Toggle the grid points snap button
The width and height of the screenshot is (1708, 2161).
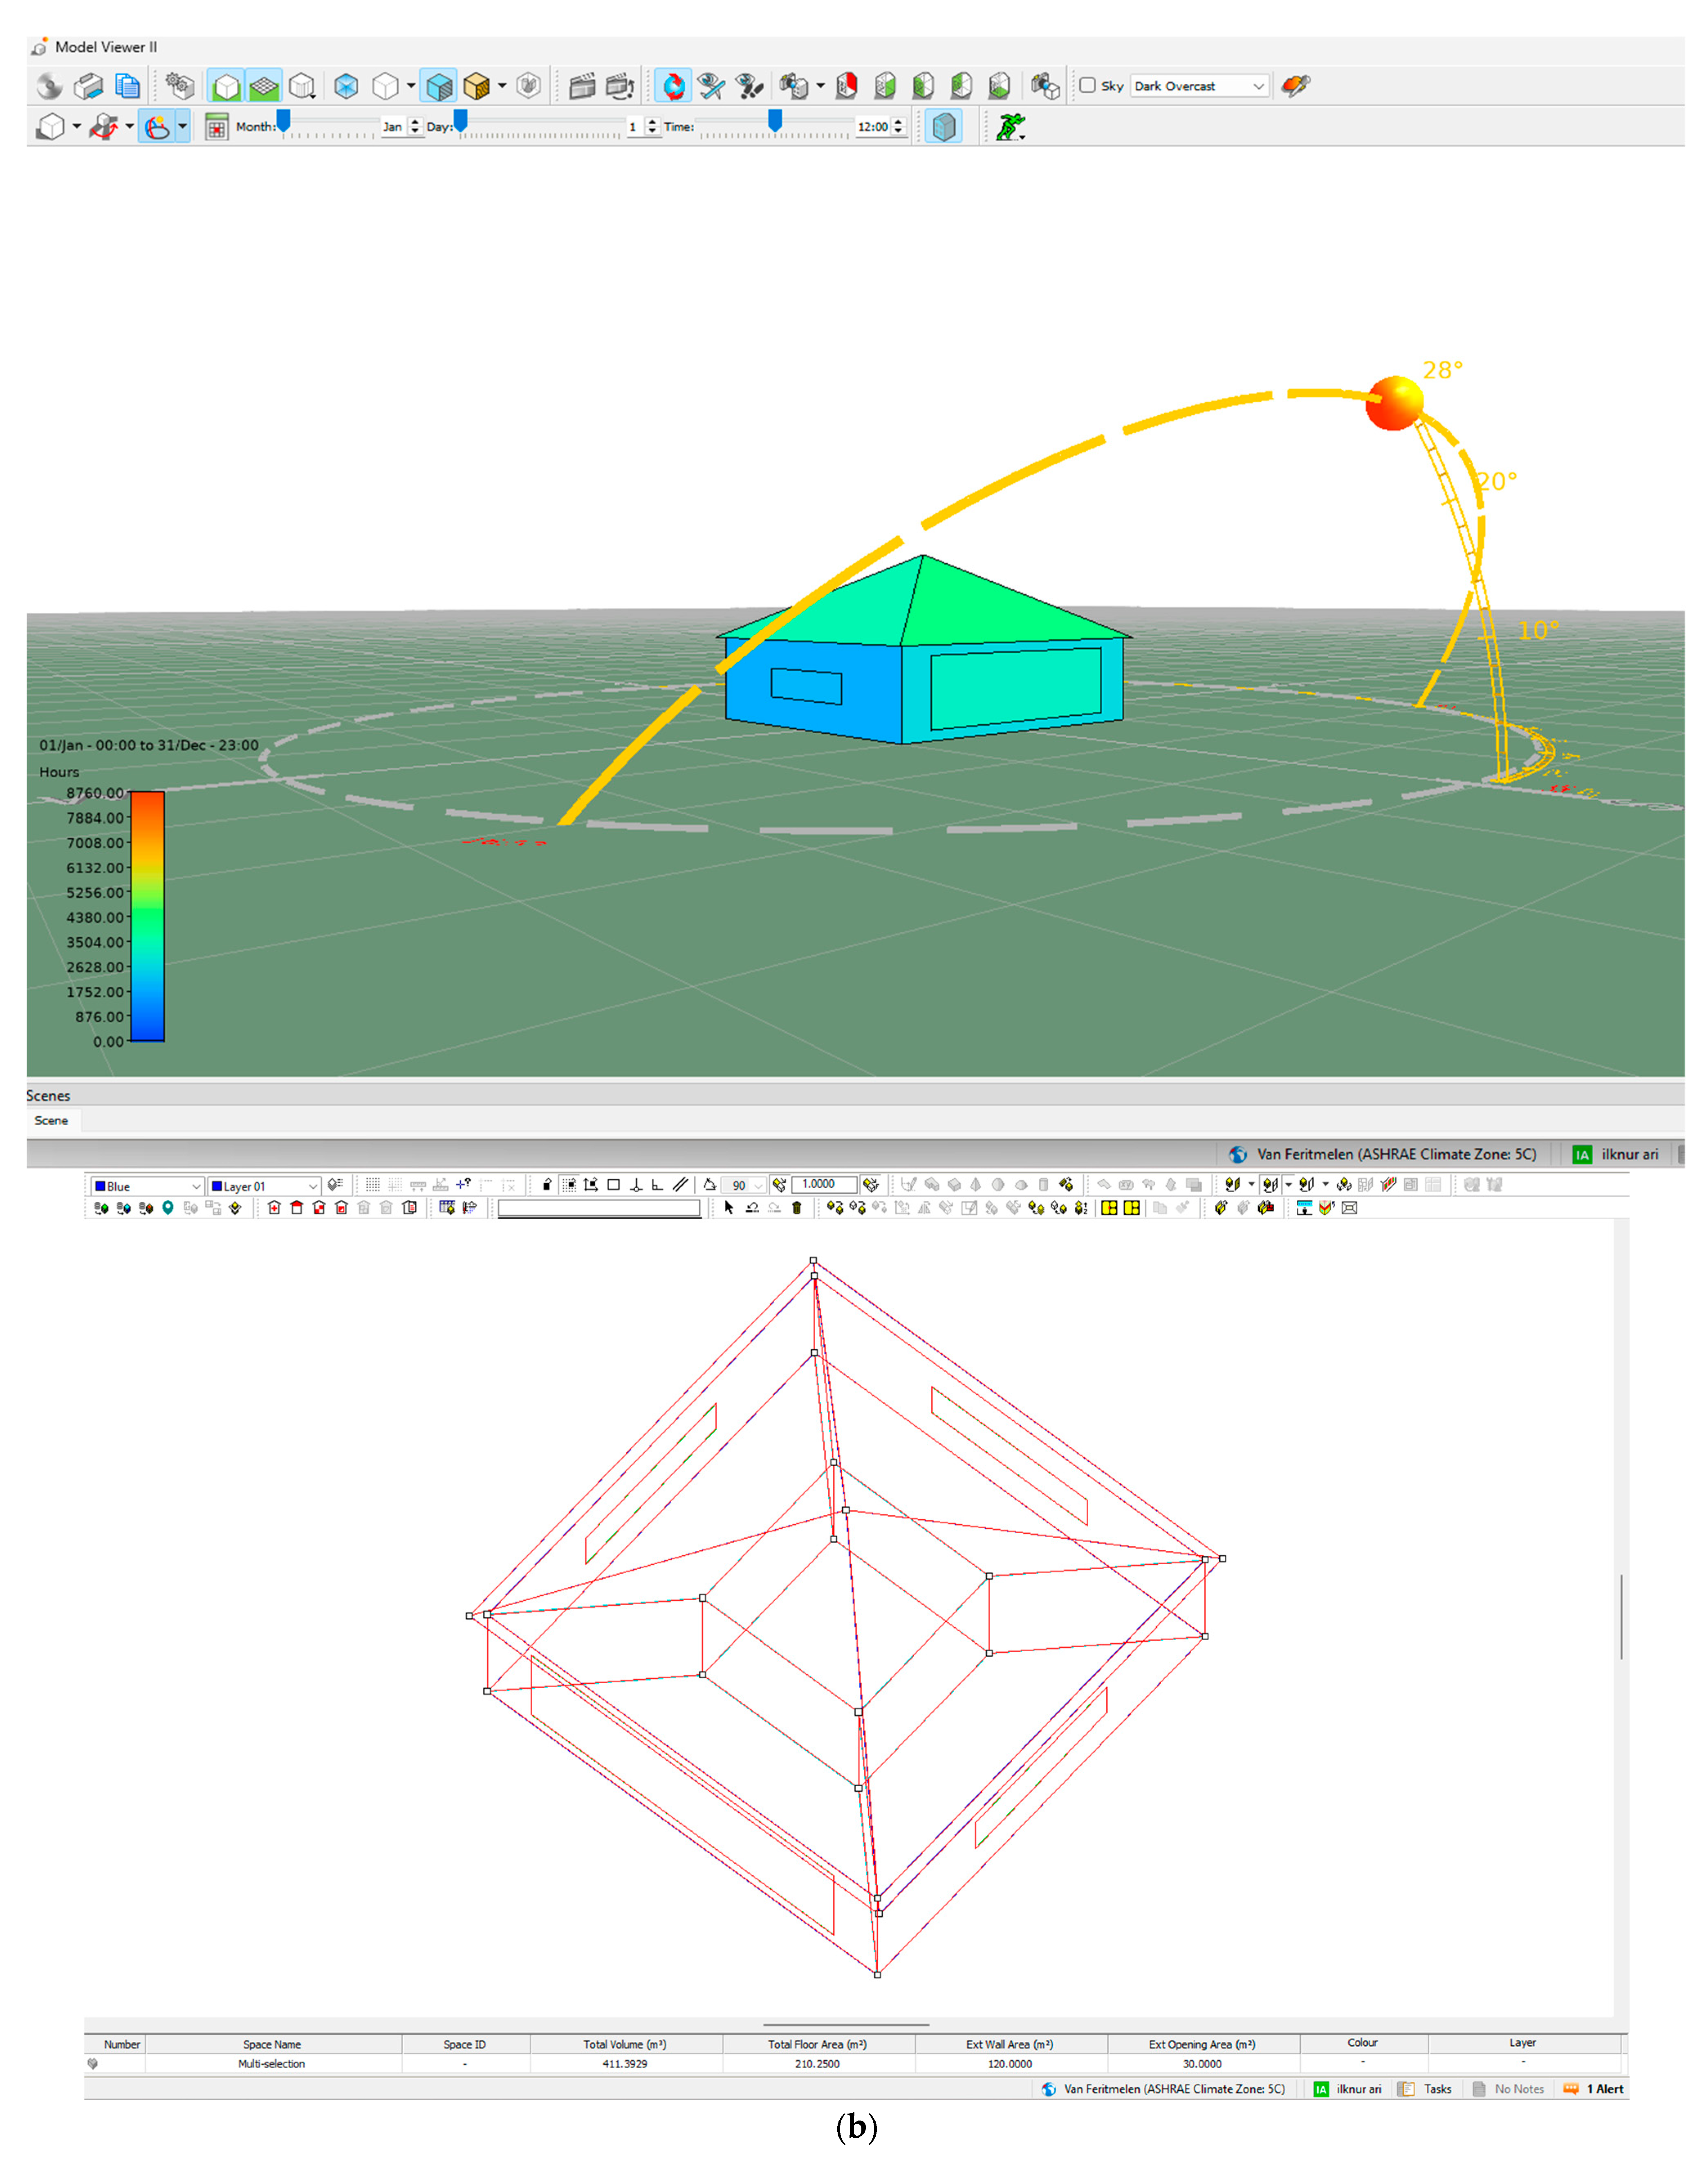click(x=372, y=1185)
